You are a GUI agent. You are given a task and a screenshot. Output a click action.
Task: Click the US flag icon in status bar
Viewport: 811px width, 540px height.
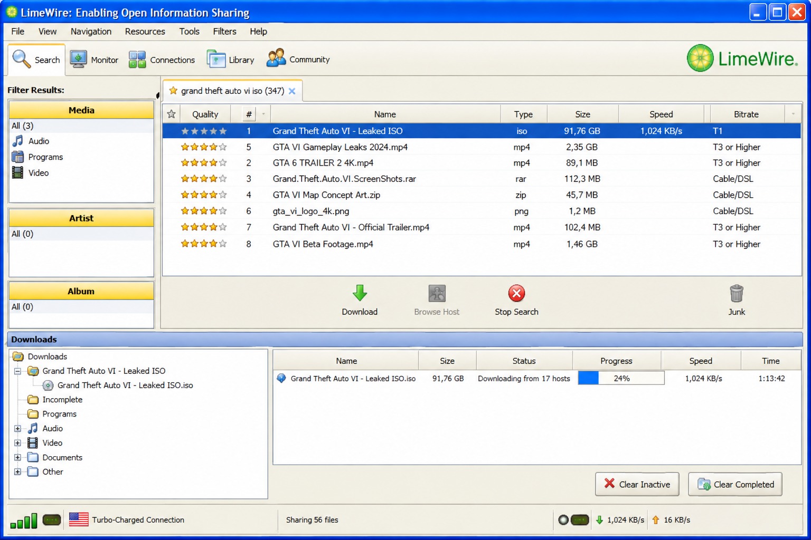coord(79,519)
